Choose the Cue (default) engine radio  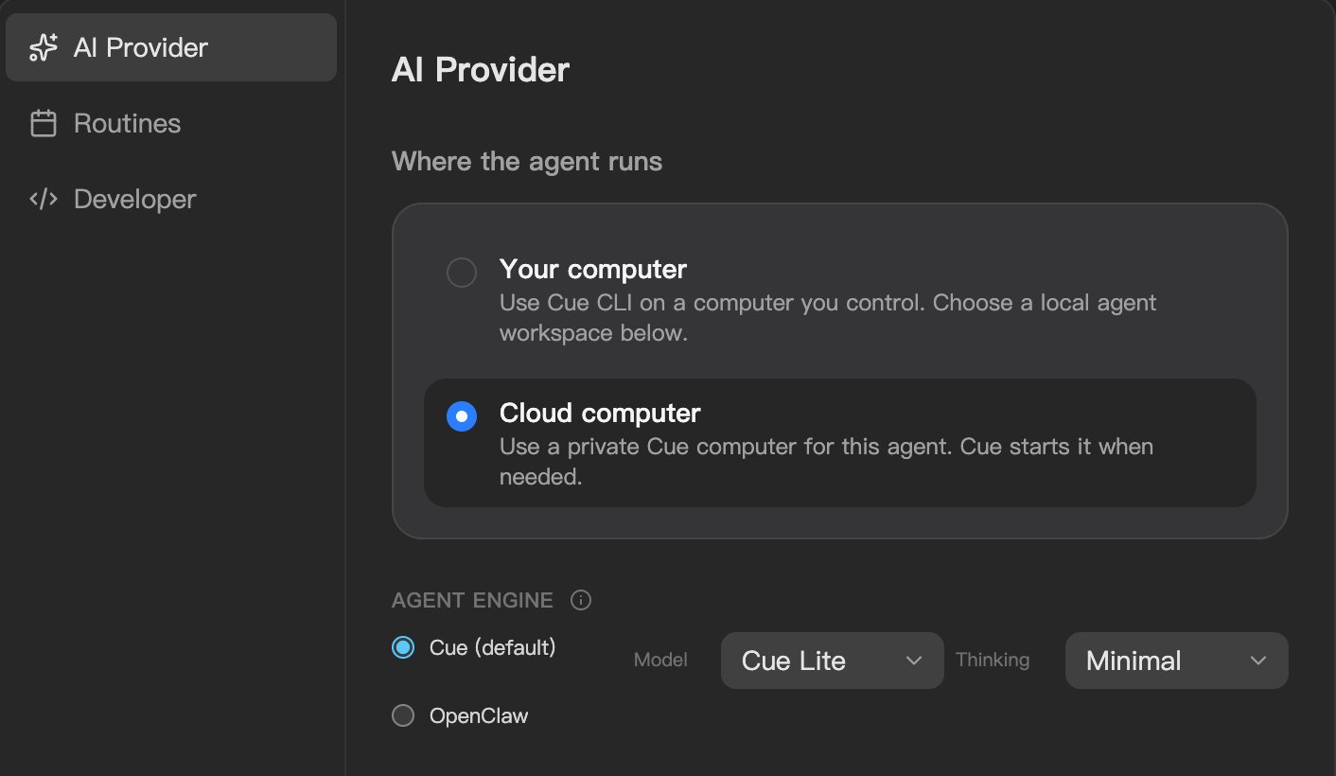click(403, 647)
